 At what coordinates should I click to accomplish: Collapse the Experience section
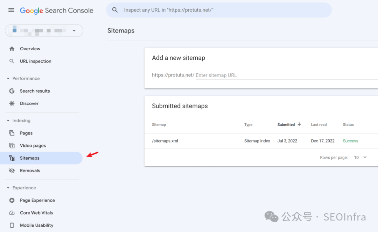pyautogui.click(x=8, y=188)
